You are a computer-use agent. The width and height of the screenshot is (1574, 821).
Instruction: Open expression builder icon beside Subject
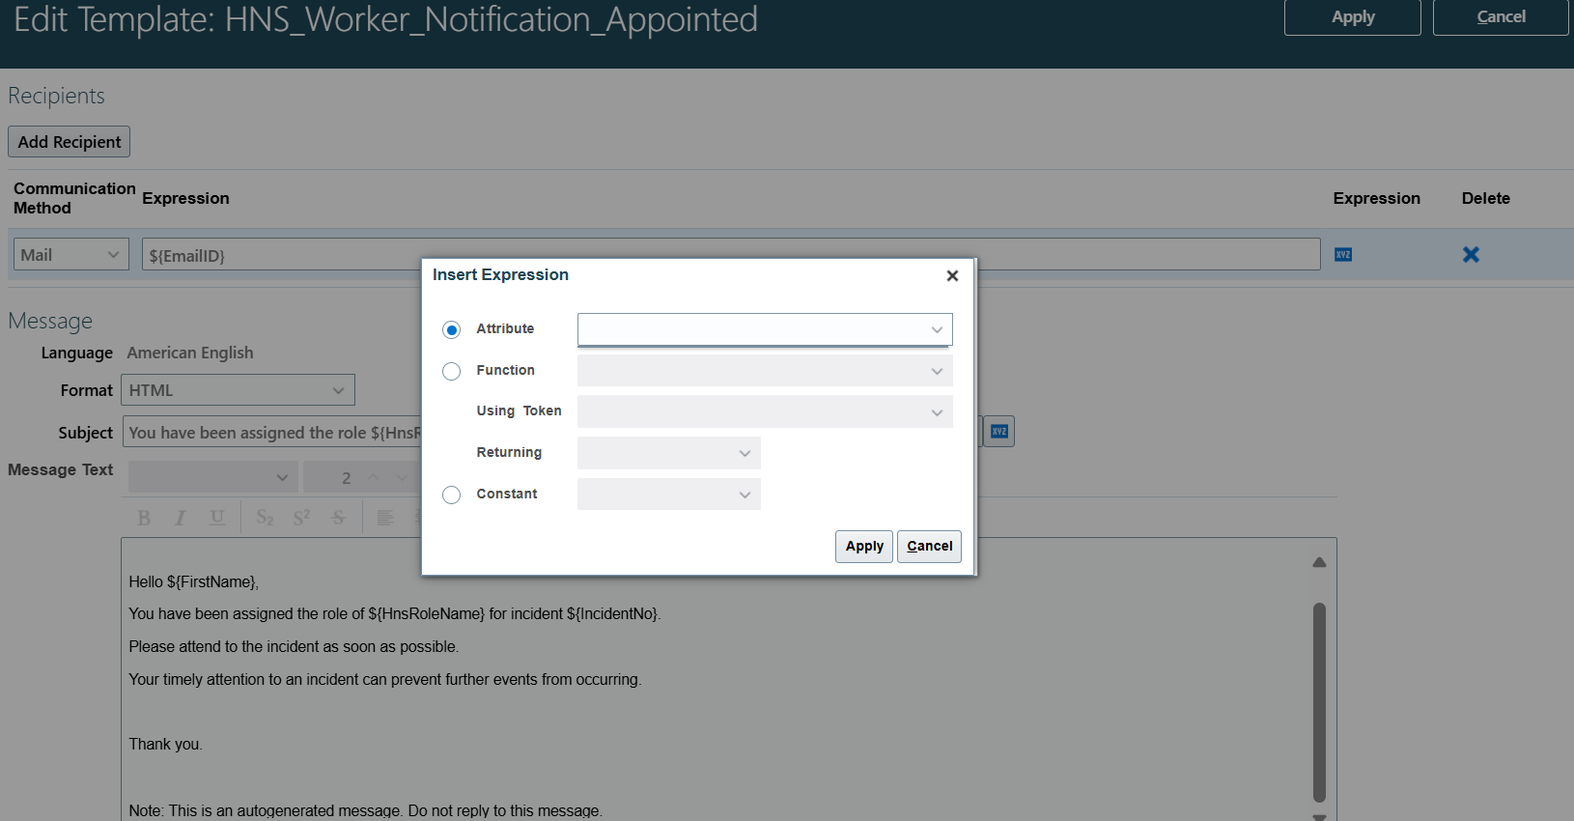click(999, 432)
